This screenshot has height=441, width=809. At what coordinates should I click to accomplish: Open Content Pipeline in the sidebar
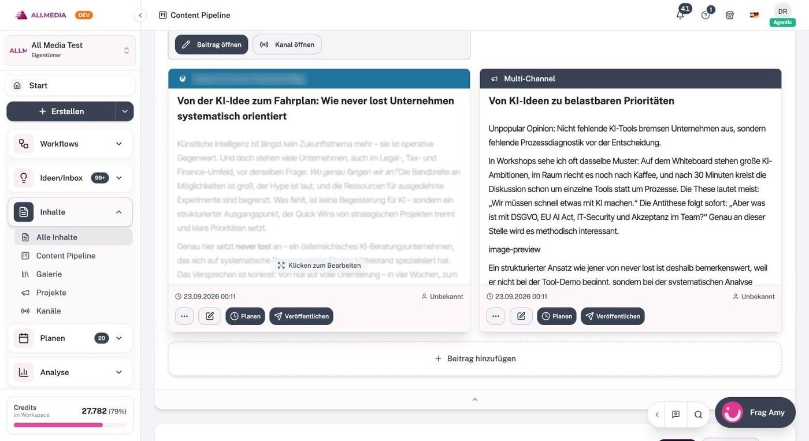click(x=73, y=256)
